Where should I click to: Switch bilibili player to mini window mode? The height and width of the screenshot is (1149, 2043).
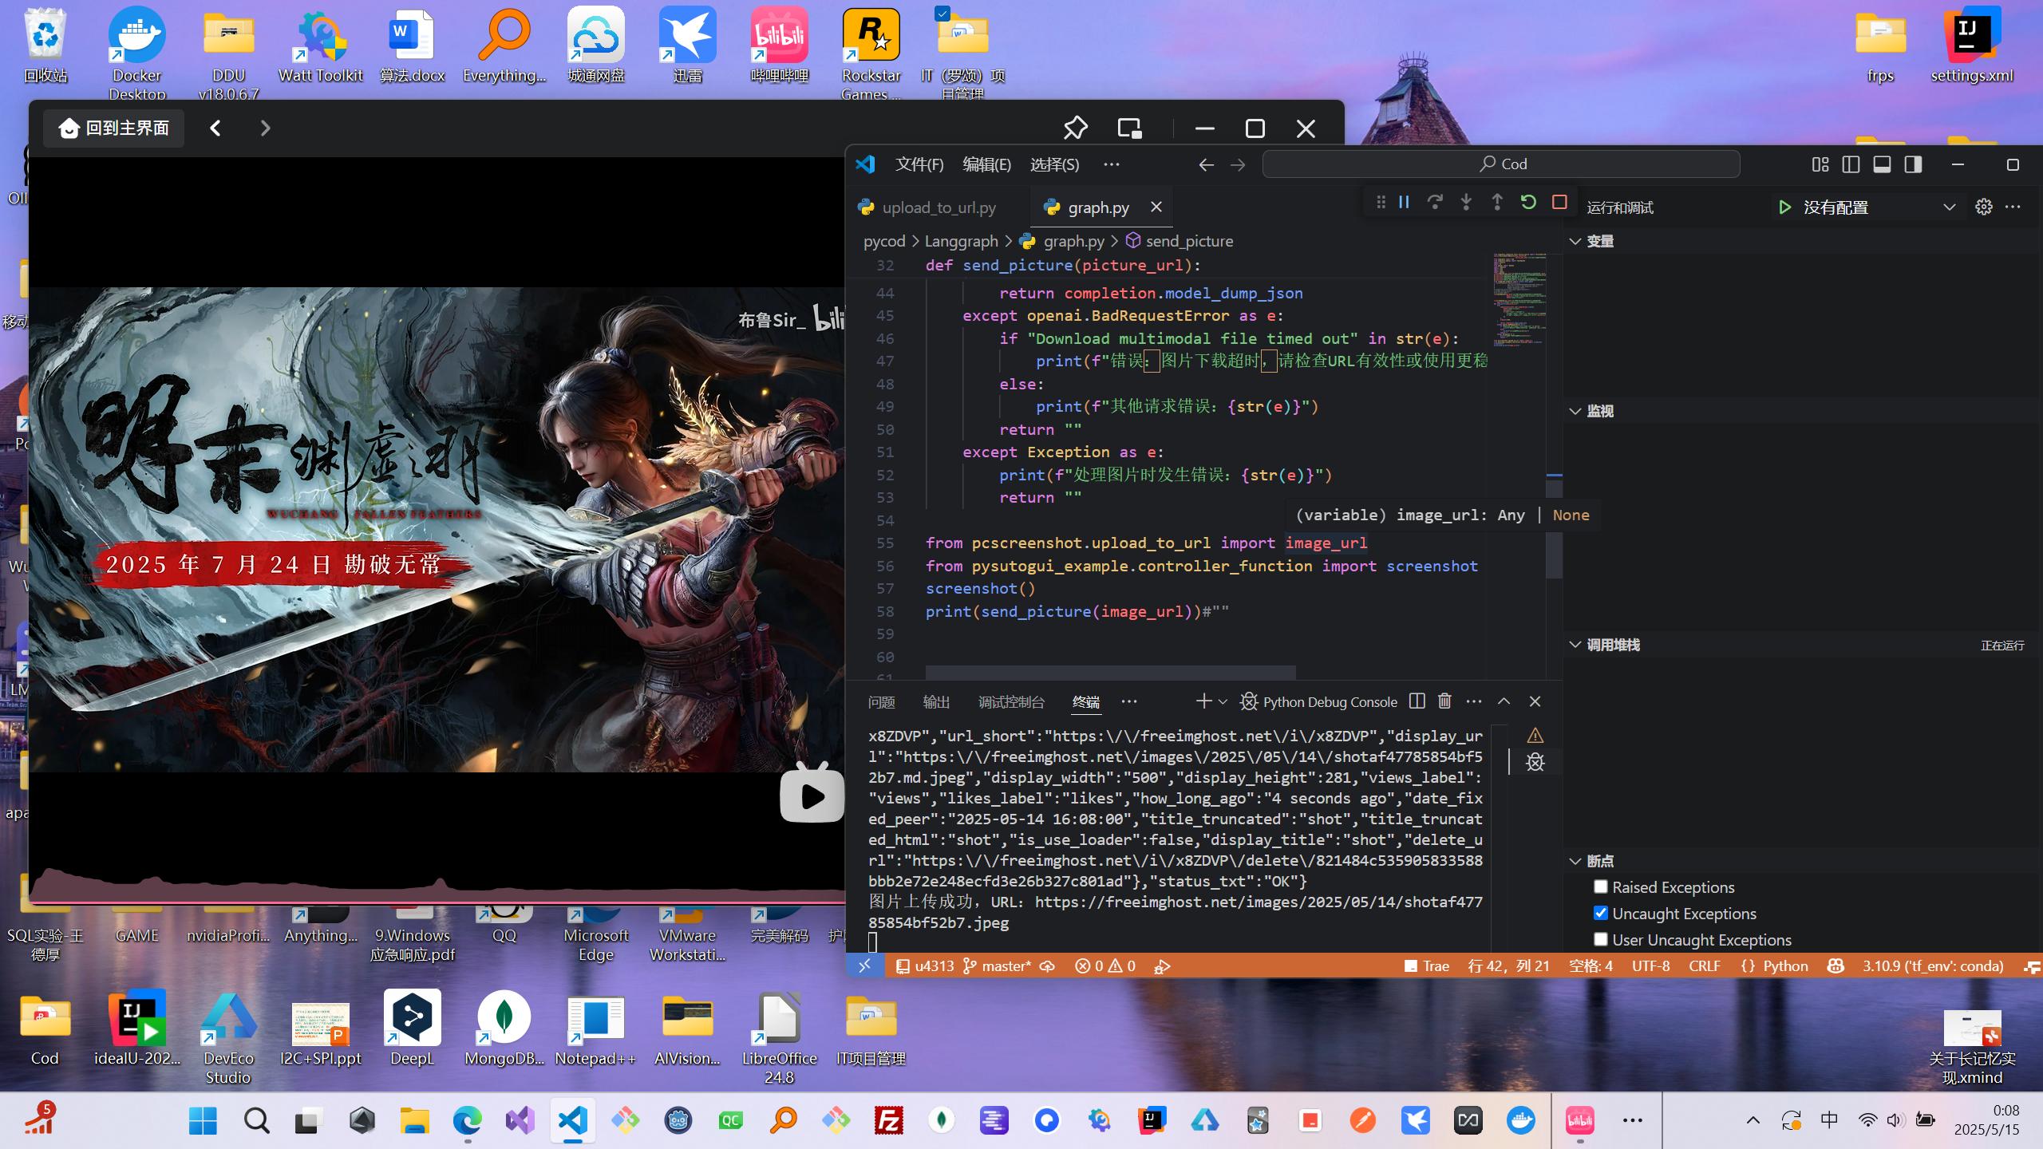click(1129, 128)
